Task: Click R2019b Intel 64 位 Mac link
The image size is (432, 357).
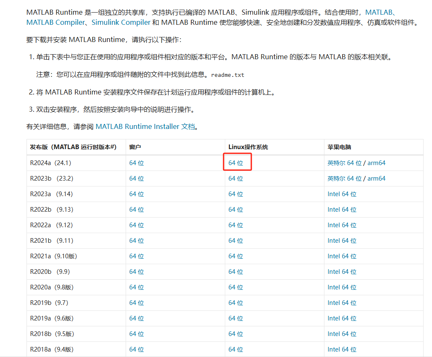Action: [x=342, y=303]
